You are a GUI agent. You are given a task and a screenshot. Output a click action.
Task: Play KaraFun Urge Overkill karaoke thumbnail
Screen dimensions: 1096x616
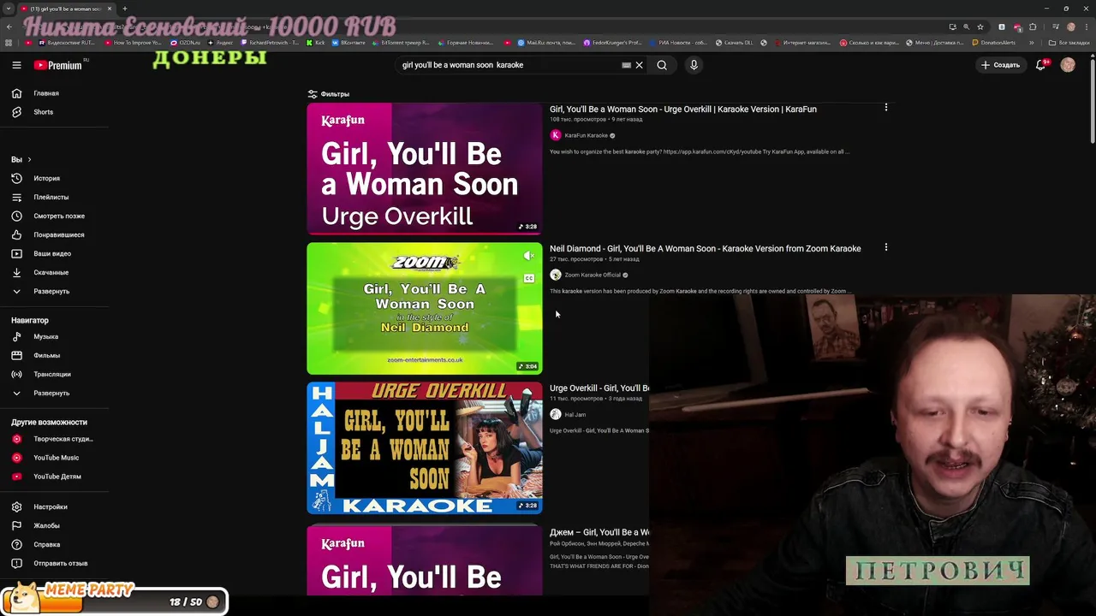point(425,169)
